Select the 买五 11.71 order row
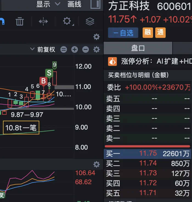Image resolution: width=192 pixels, height=202 pixels. pos(148,193)
